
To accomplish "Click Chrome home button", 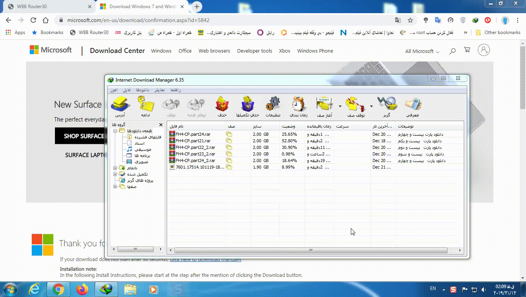I will (46, 20).
